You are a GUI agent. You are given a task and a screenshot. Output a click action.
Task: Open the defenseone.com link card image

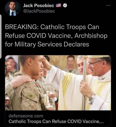58,83
